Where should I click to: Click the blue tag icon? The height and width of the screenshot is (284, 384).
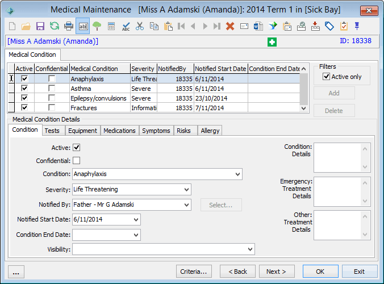tap(329, 26)
